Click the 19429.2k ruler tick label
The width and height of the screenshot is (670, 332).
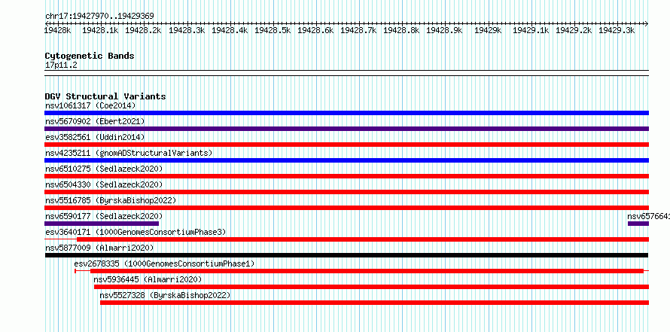574,30
